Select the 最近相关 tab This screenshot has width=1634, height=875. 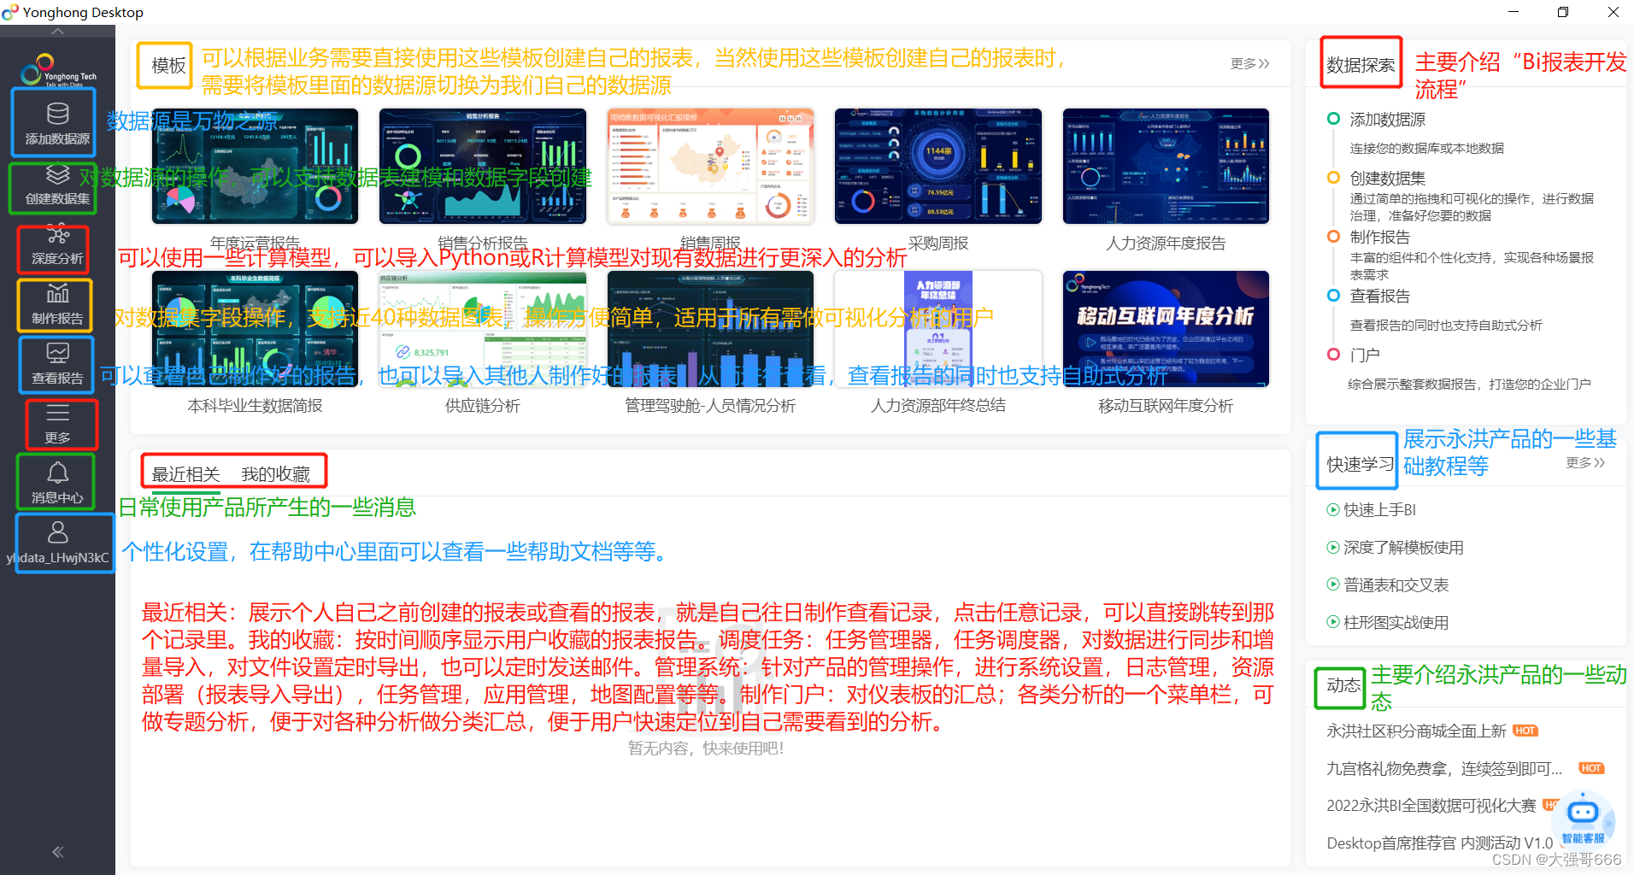(x=185, y=473)
